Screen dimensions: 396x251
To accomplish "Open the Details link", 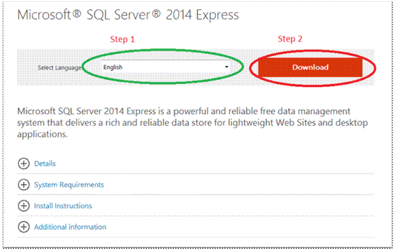I will tap(45, 164).
